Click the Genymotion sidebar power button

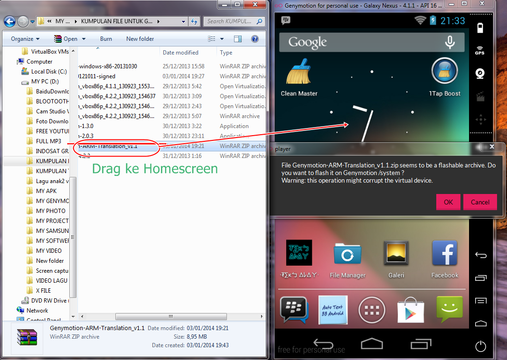pyautogui.click(x=481, y=346)
